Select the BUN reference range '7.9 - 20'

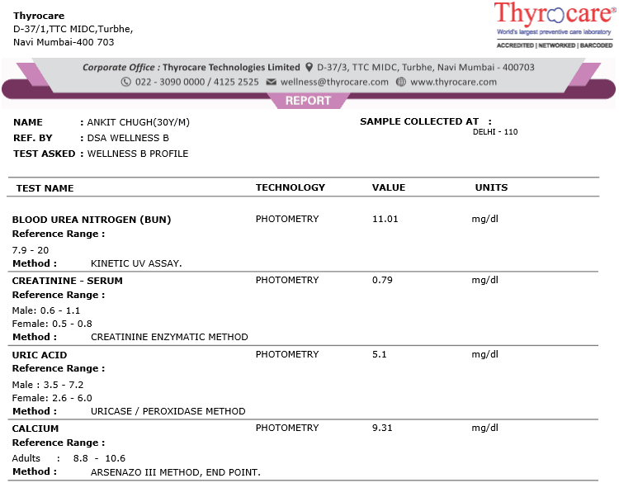point(31,250)
